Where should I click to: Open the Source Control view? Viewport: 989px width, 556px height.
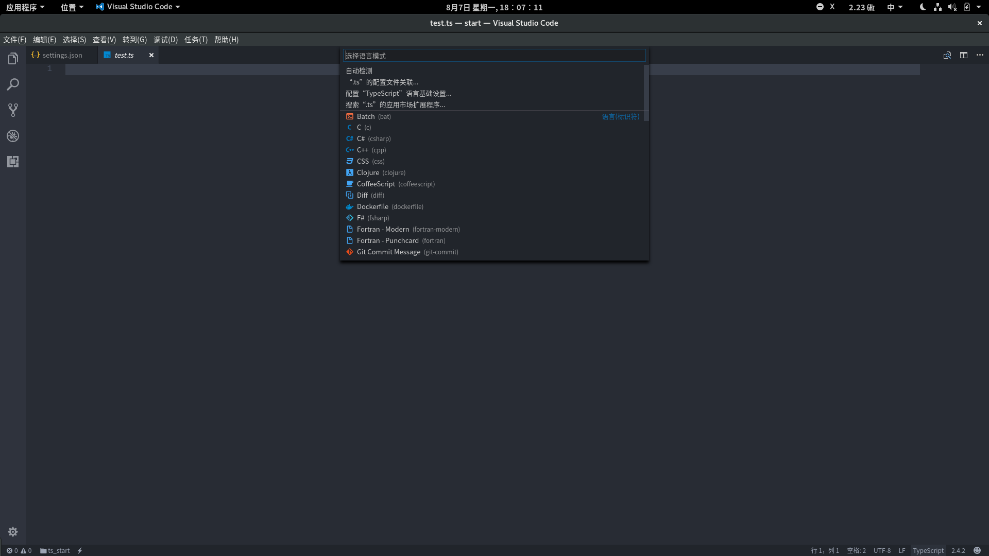13,110
